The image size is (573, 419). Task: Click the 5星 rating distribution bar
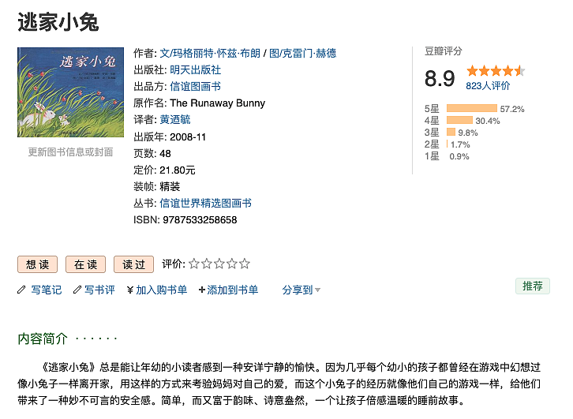pos(471,108)
